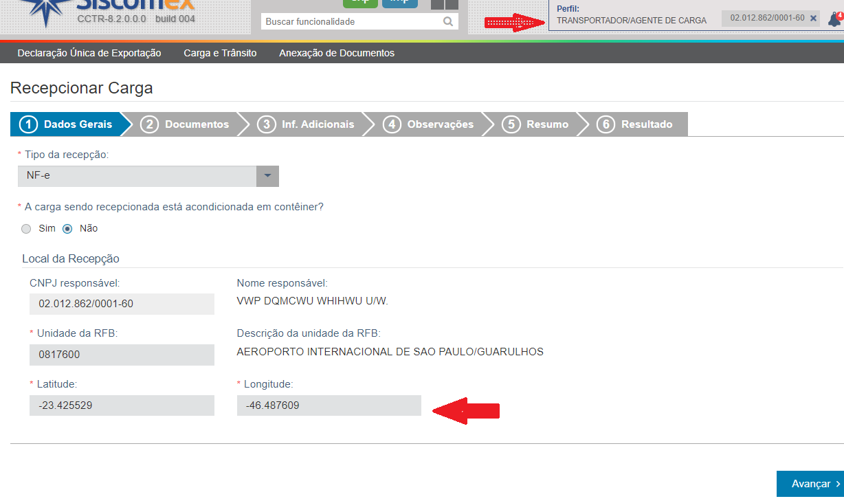This screenshot has width=844, height=501.
Task: Go to step 3 Inf. Adicionais
Action: [307, 124]
